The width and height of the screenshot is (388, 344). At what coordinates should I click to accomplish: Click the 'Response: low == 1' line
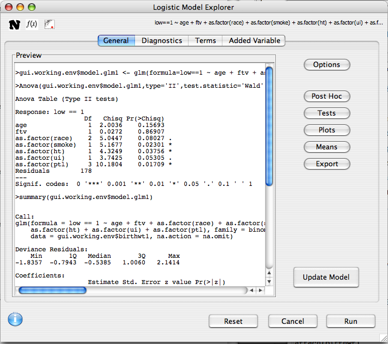[50, 112]
